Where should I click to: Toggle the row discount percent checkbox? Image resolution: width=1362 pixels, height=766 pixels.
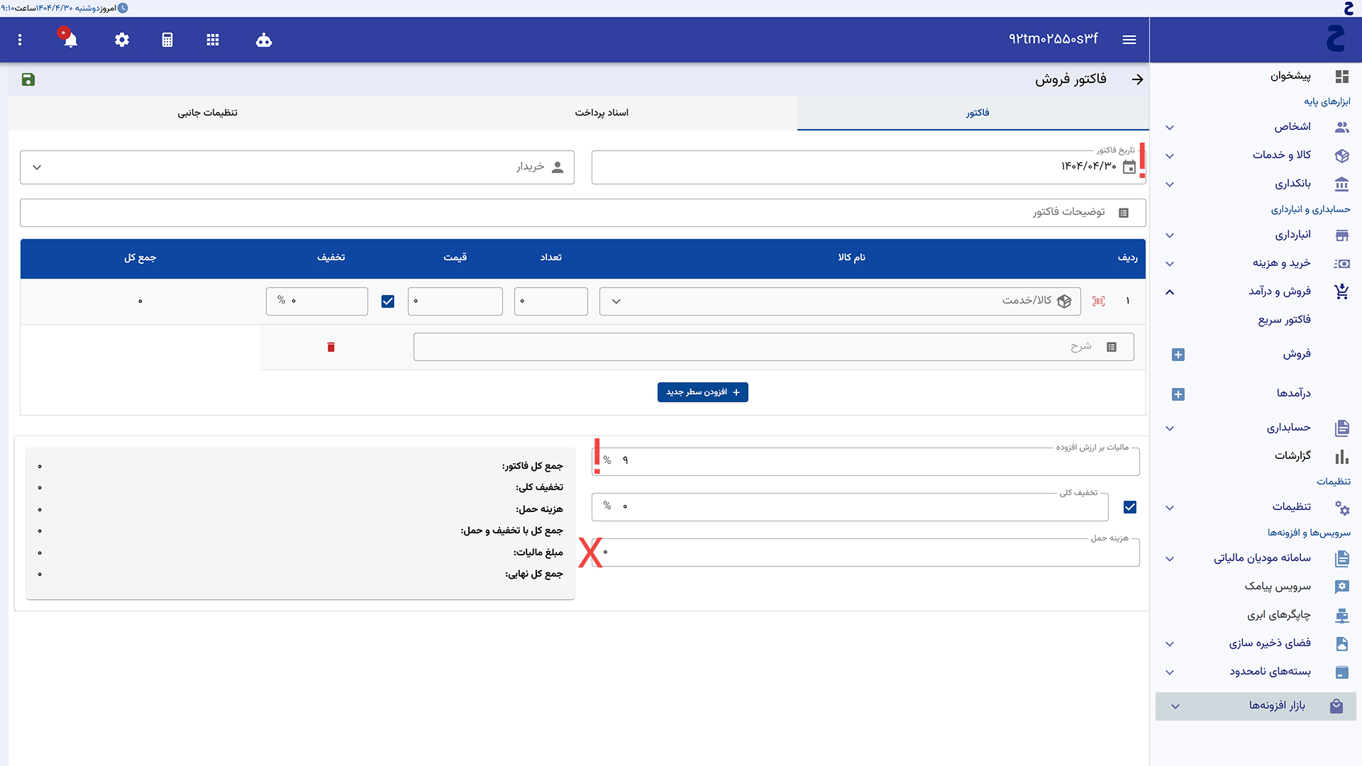pyautogui.click(x=388, y=301)
